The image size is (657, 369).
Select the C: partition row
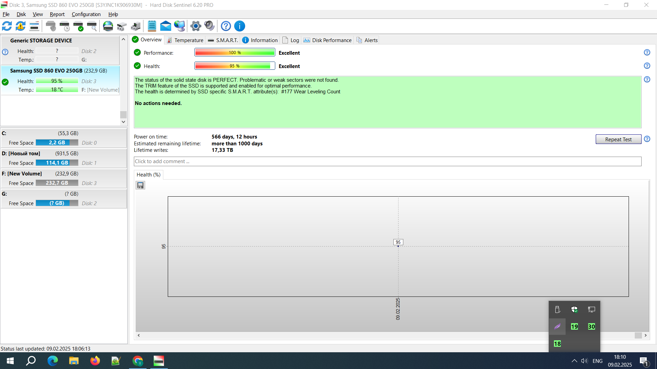coord(64,138)
